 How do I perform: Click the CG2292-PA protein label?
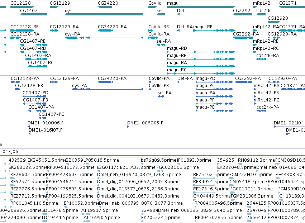point(248,79)
